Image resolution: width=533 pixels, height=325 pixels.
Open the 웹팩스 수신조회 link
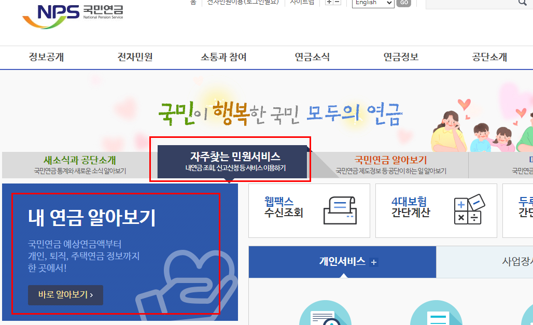[x=309, y=210]
